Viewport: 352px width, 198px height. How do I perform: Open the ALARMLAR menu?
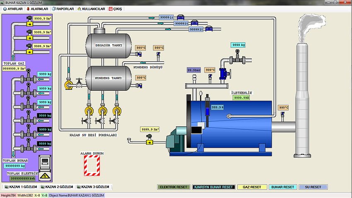(37, 9)
